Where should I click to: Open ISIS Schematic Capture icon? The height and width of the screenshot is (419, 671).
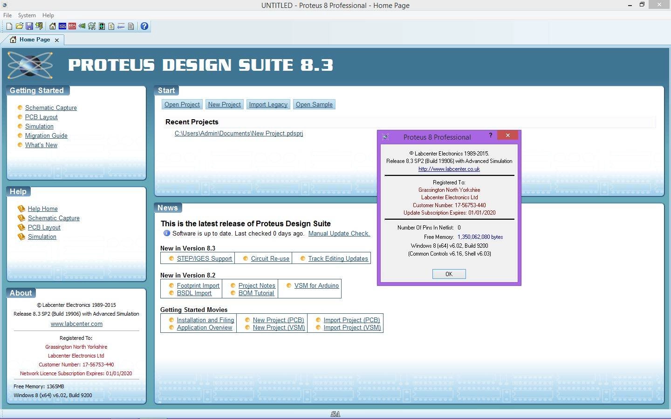(x=62, y=26)
